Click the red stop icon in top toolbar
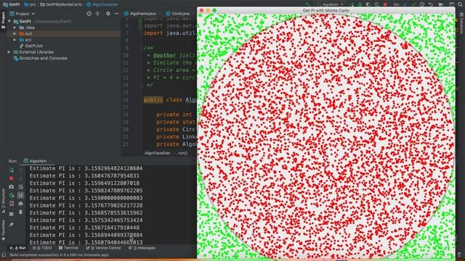Image resolution: width=465 pixels, height=261 pixels. coord(385,4)
